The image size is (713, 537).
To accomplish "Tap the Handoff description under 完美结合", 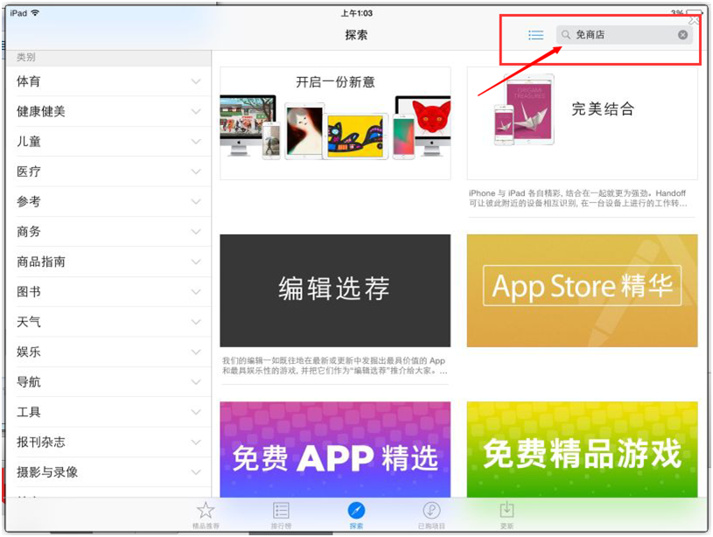I will pos(578,199).
